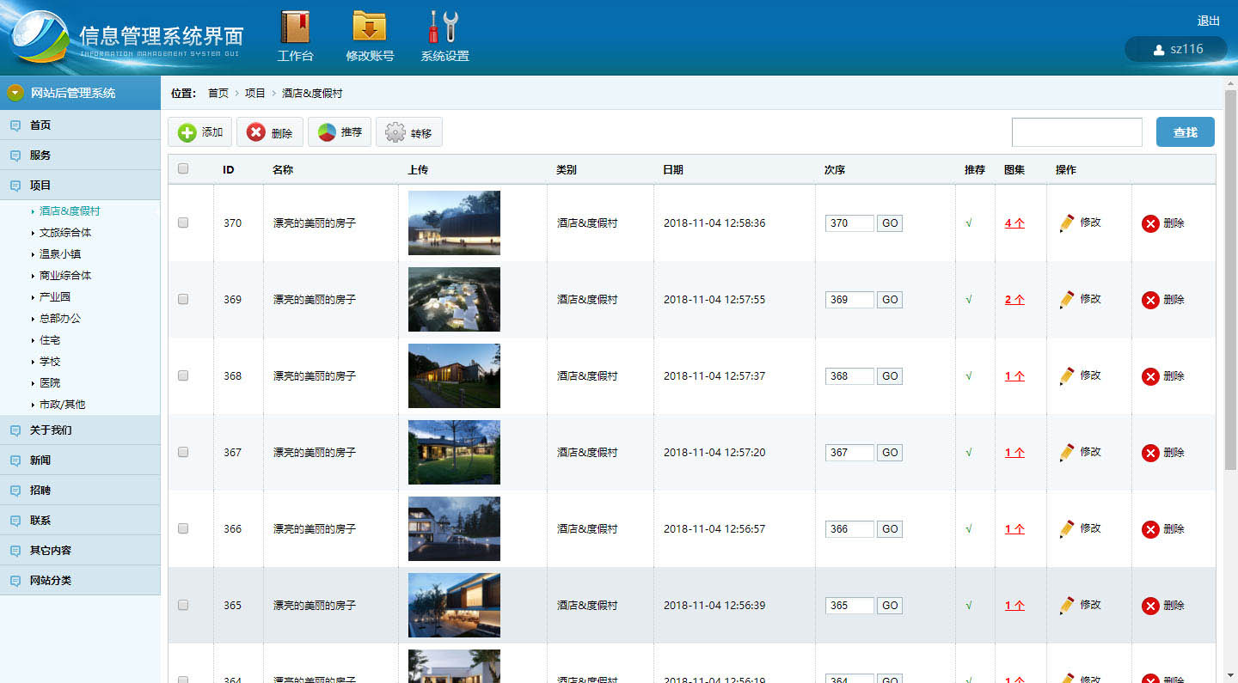Image resolution: width=1238 pixels, height=683 pixels.
Task: Expand the 新闻 sidebar section
Action: [80, 460]
